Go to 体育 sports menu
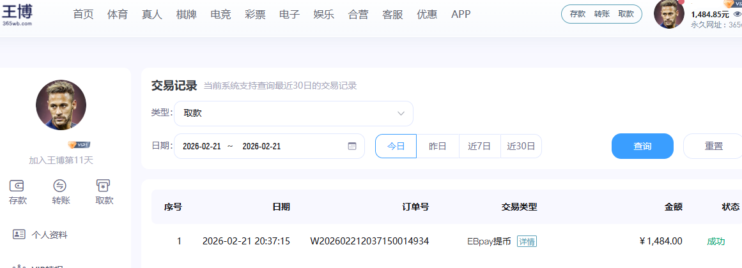Image resolution: width=742 pixels, height=268 pixels. [x=118, y=14]
